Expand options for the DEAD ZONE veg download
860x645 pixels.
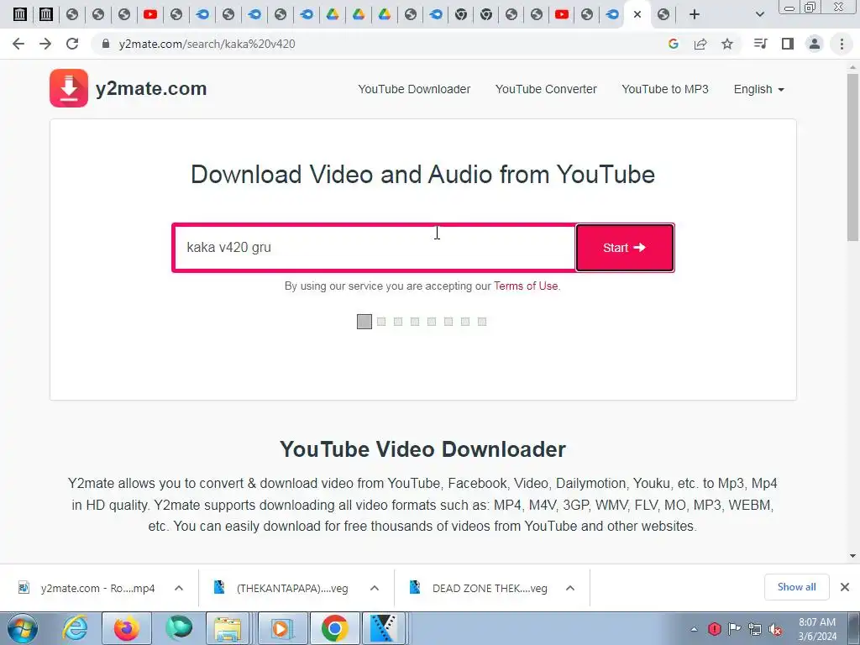point(570,588)
